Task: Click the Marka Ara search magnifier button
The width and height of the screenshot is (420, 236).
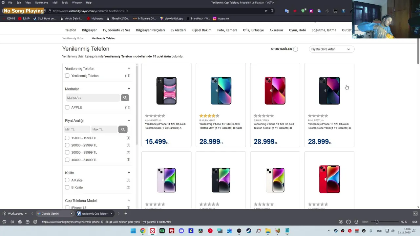Action: point(125,97)
